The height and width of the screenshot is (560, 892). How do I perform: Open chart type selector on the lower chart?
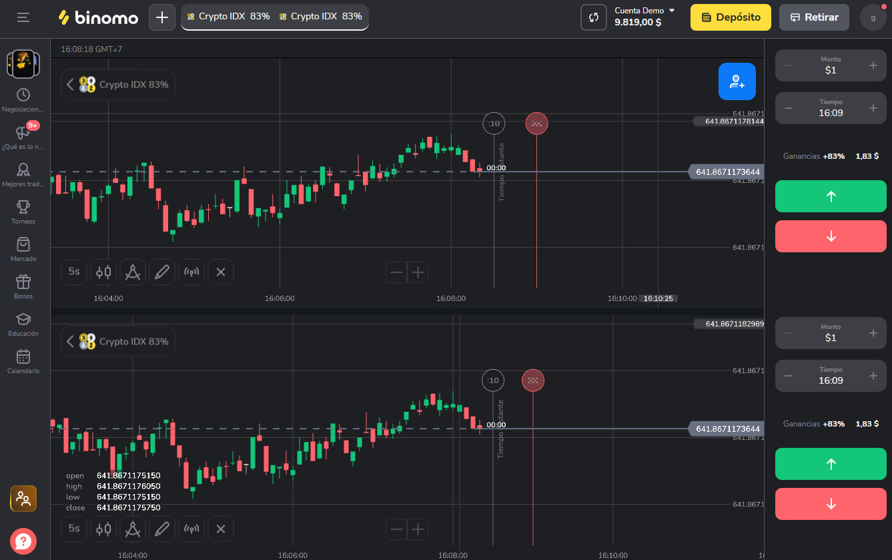click(x=103, y=529)
